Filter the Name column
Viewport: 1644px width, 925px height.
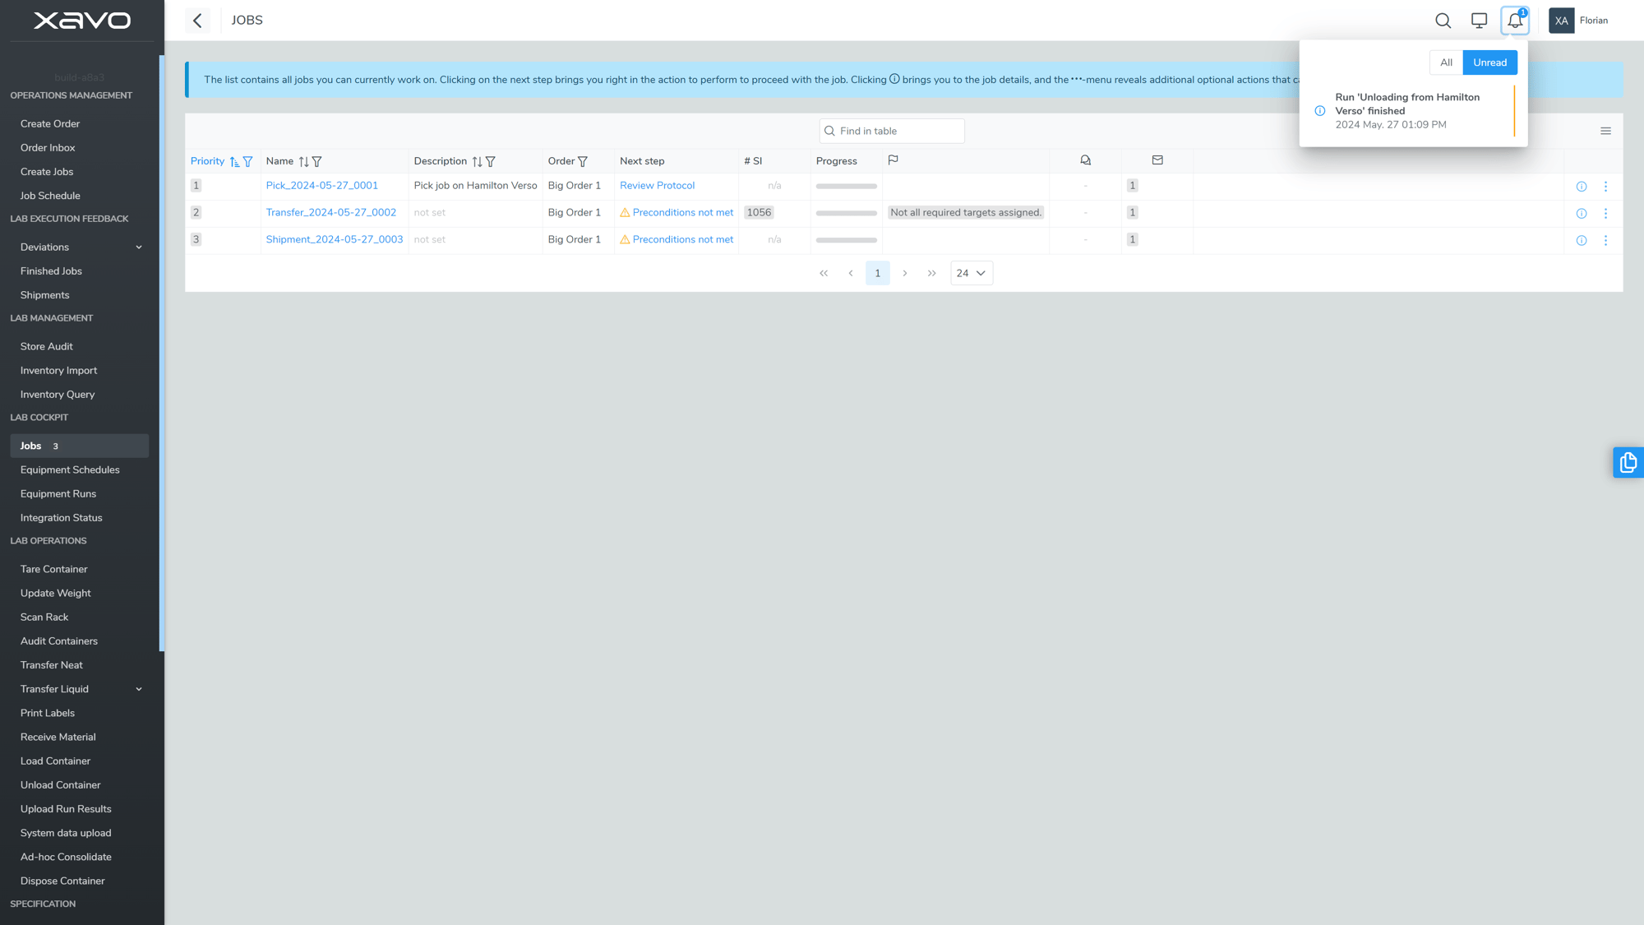click(x=316, y=162)
